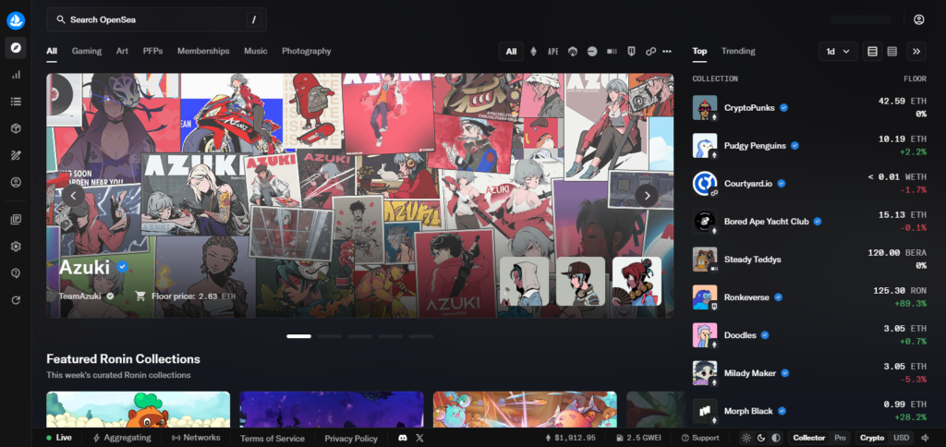The image size is (946, 447).
Task: Open CryptoPunks collection row
Action: [x=810, y=108]
